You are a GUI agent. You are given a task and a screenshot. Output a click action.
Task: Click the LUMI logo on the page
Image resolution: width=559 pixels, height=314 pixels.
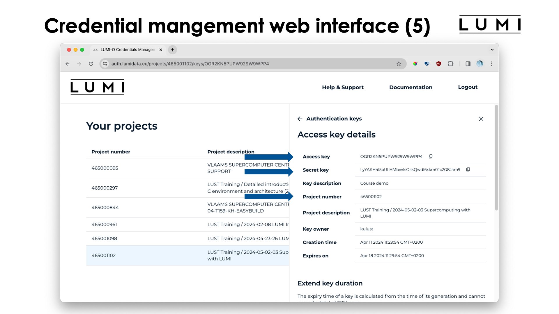point(97,87)
